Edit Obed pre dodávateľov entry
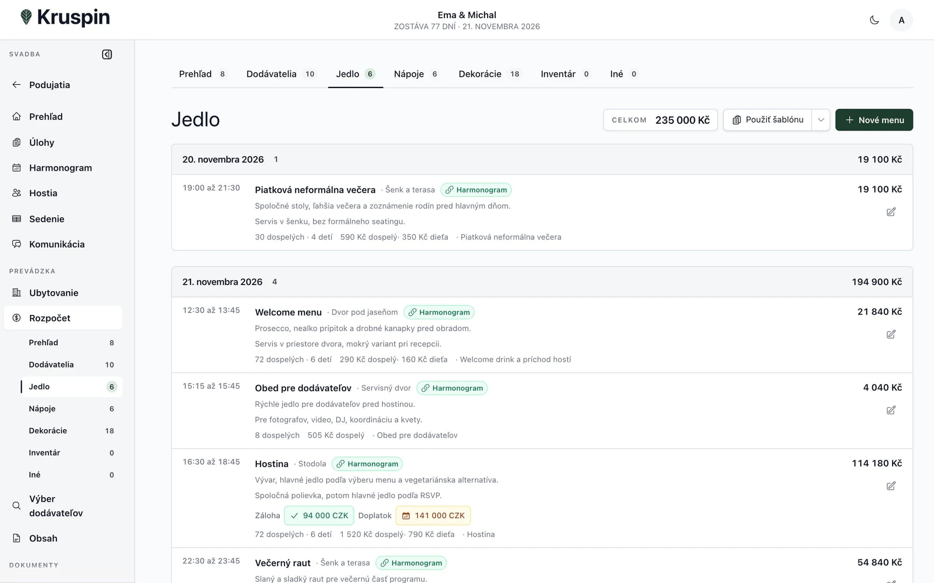Screen dimensions: 934x583 coord(891,410)
